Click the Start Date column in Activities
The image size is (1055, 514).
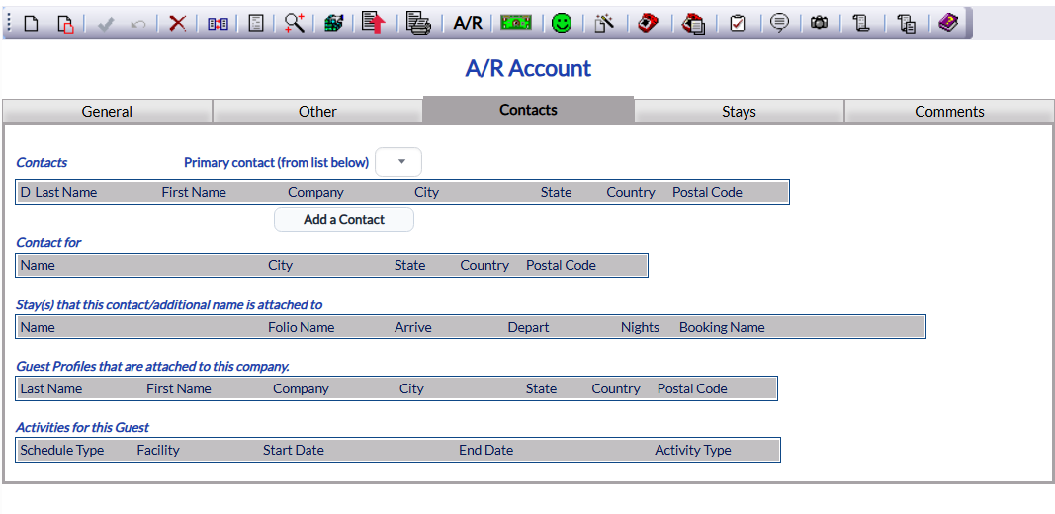tap(294, 450)
